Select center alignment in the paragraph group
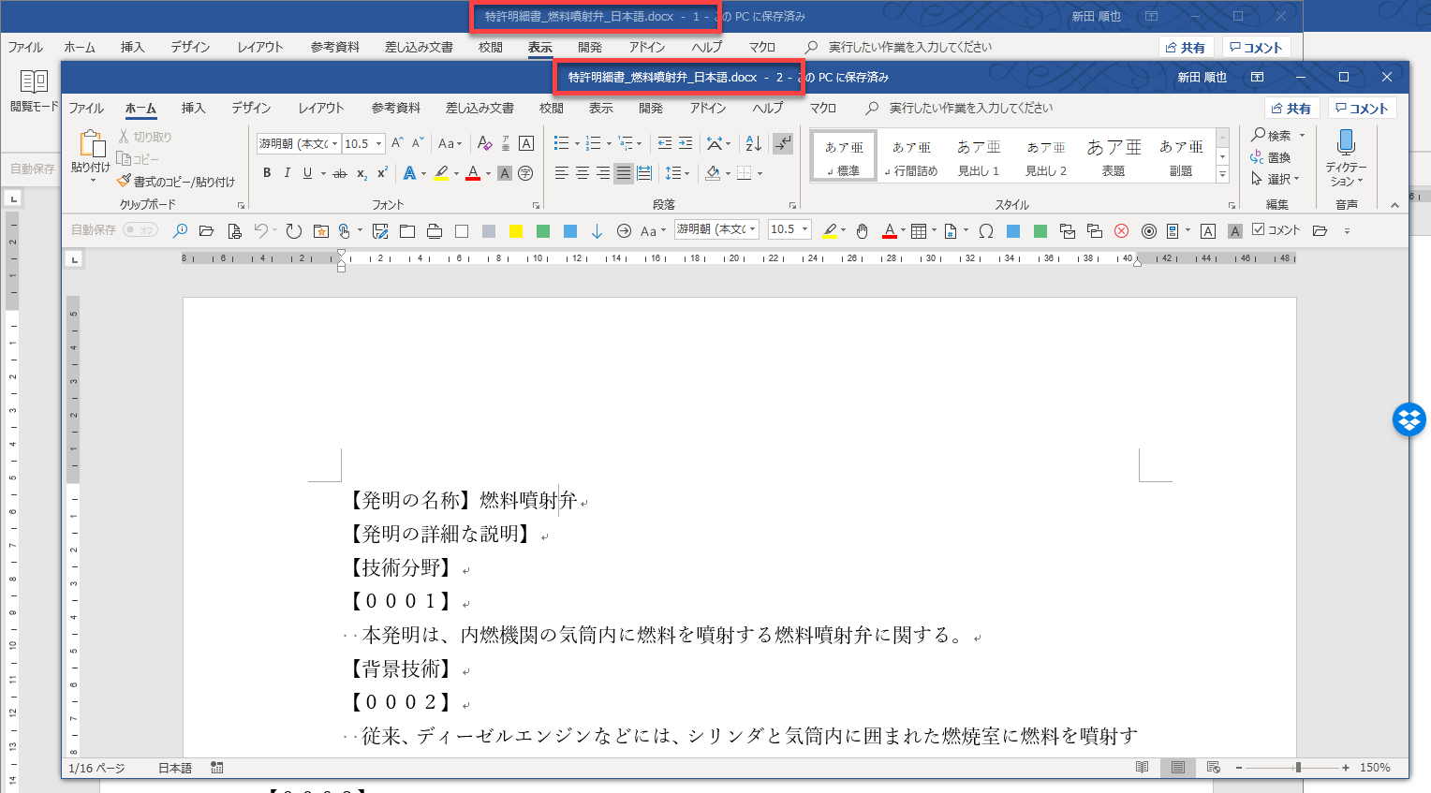Image resolution: width=1431 pixels, height=793 pixels. 583,173
